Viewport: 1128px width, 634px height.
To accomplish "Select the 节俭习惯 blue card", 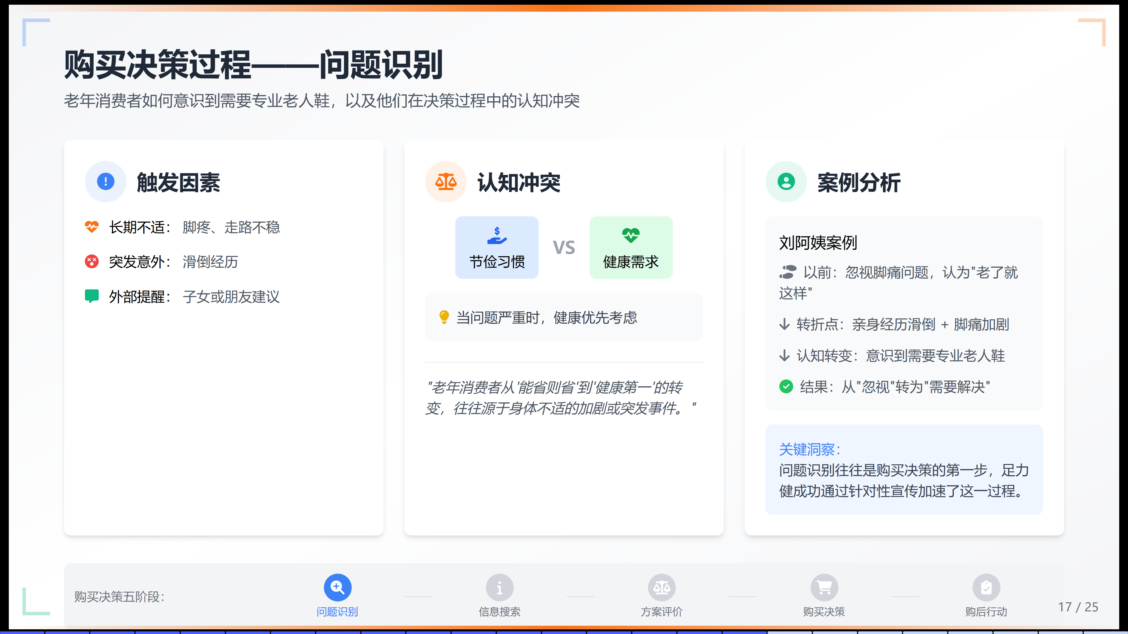I will click(496, 248).
